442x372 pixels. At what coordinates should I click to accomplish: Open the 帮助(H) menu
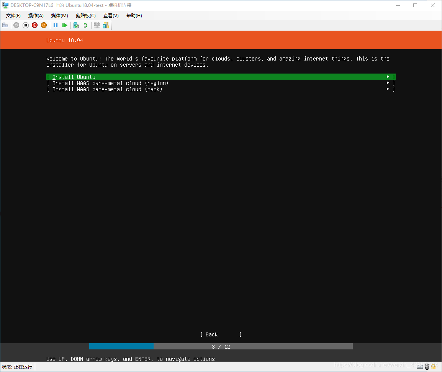tap(134, 16)
